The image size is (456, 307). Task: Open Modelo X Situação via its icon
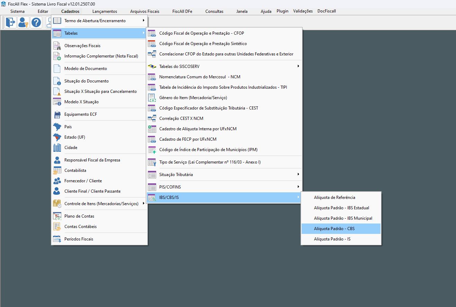pos(57,102)
